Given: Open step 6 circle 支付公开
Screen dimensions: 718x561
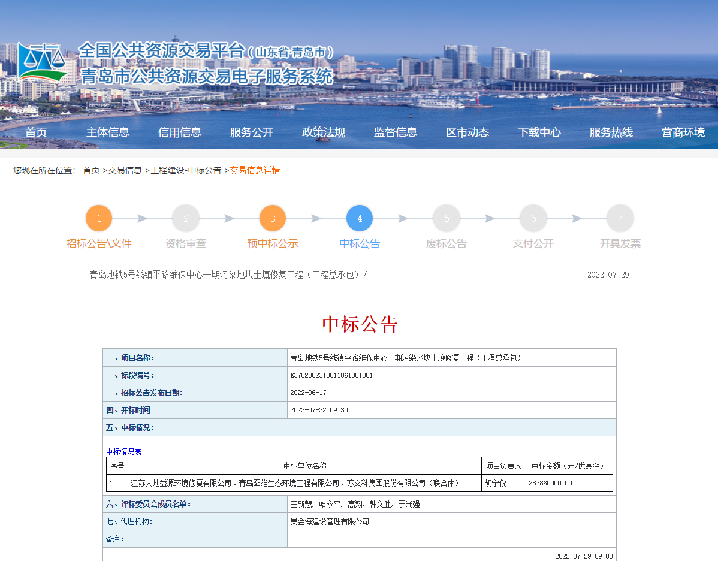Looking at the screenshot, I should [533, 219].
